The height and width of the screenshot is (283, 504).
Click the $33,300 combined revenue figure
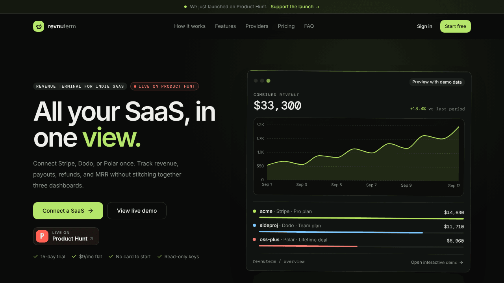278,106
